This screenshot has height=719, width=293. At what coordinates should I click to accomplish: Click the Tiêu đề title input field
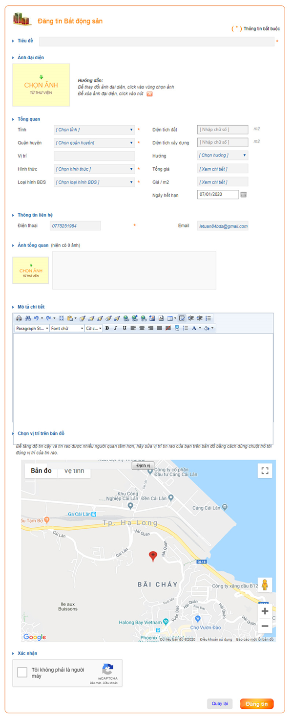click(x=156, y=42)
